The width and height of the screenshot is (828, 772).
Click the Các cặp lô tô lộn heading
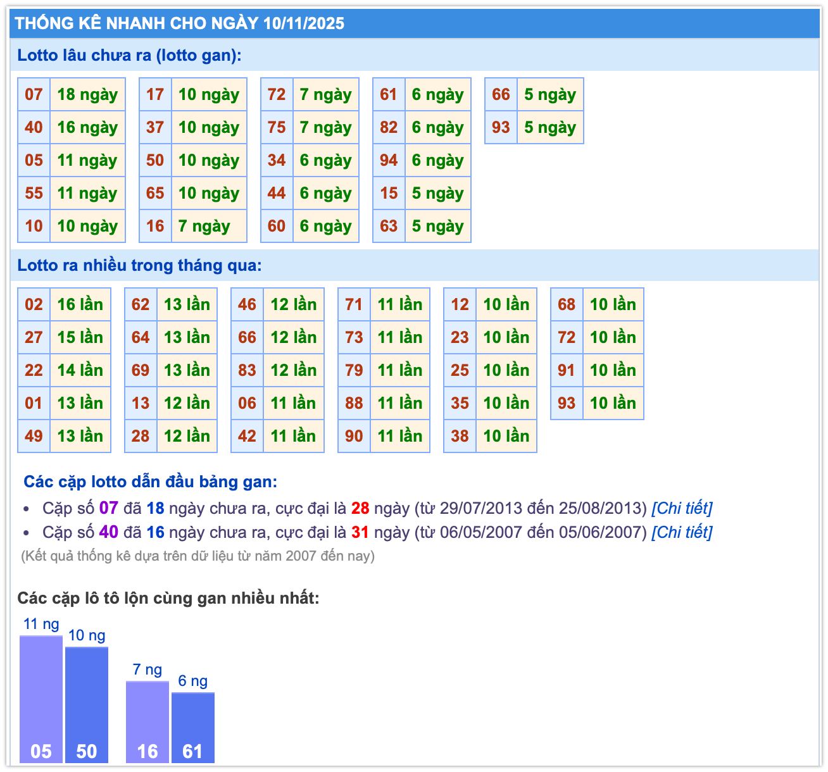pyautogui.click(x=168, y=598)
